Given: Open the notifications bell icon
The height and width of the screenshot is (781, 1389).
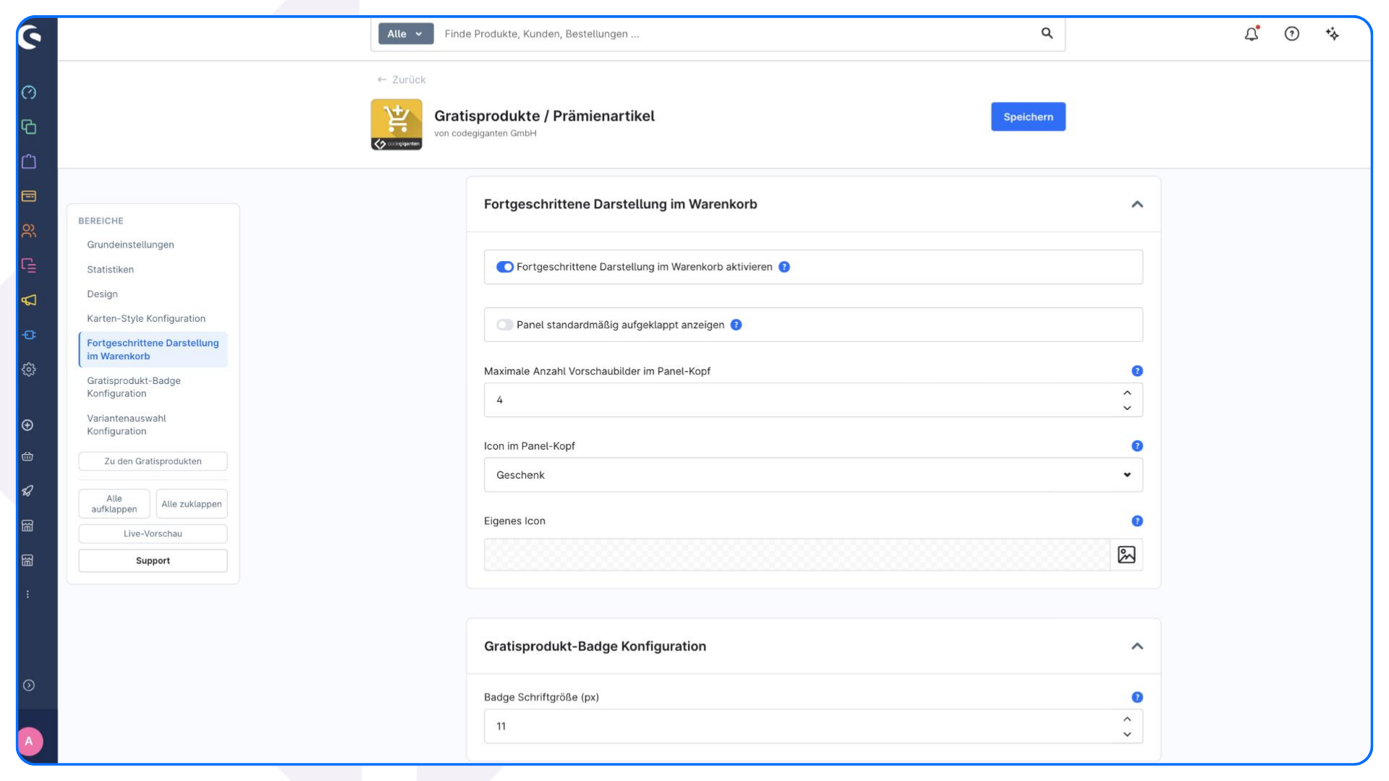Looking at the screenshot, I should (1252, 33).
